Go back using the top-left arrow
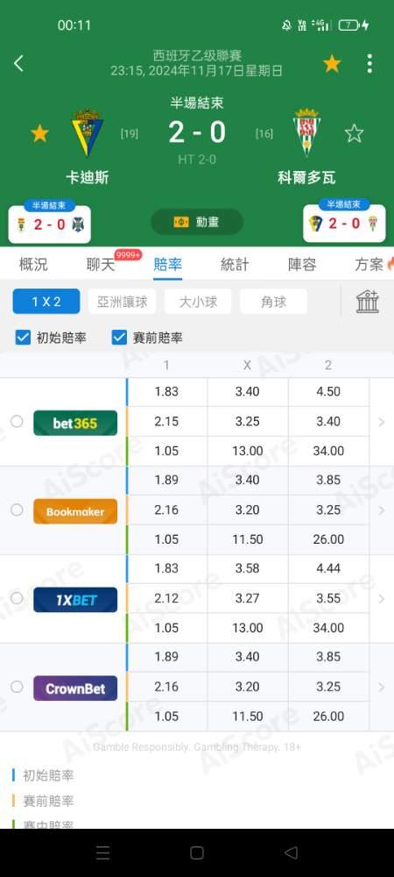Viewport: 394px width, 877px height. 18,63
